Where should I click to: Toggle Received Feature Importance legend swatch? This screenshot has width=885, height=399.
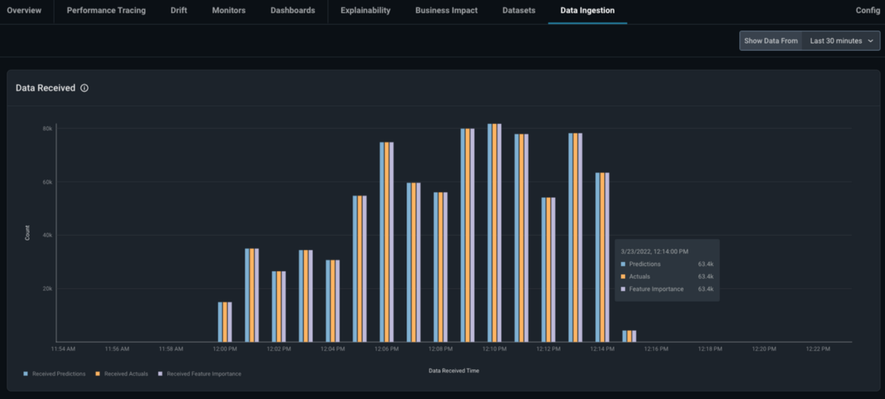[x=160, y=374]
